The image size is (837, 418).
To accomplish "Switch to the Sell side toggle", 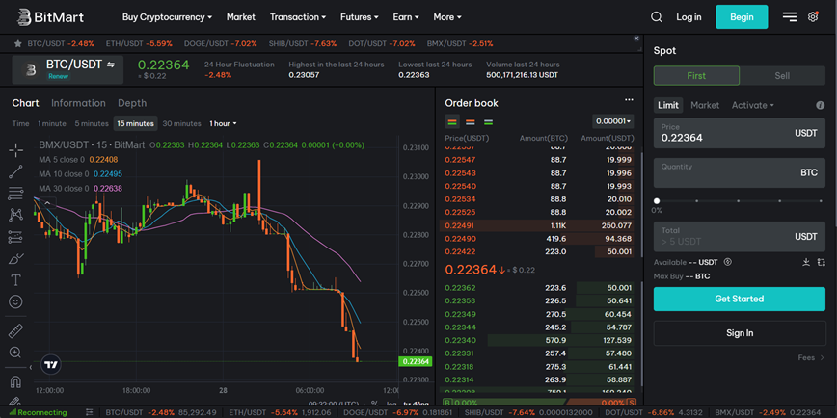I will click(x=782, y=76).
